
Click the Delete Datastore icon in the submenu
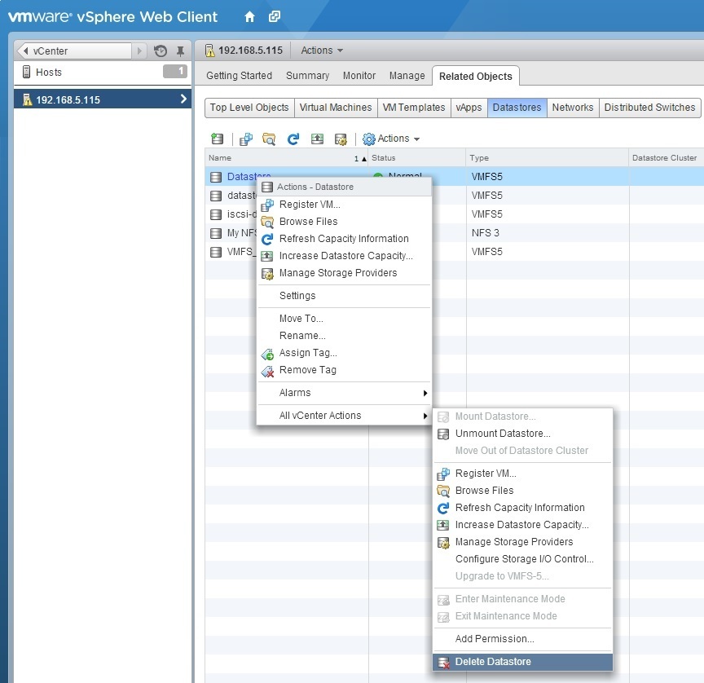443,663
